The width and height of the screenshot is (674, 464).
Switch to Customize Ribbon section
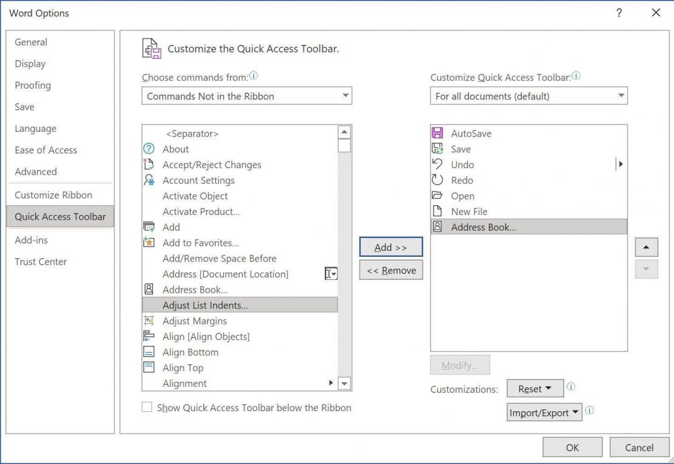[53, 194]
